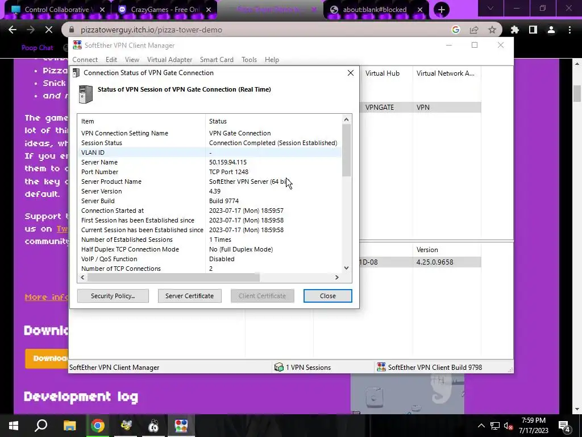This screenshot has width=582, height=437.
Task: Go back in Chrome
Action: click(13, 30)
